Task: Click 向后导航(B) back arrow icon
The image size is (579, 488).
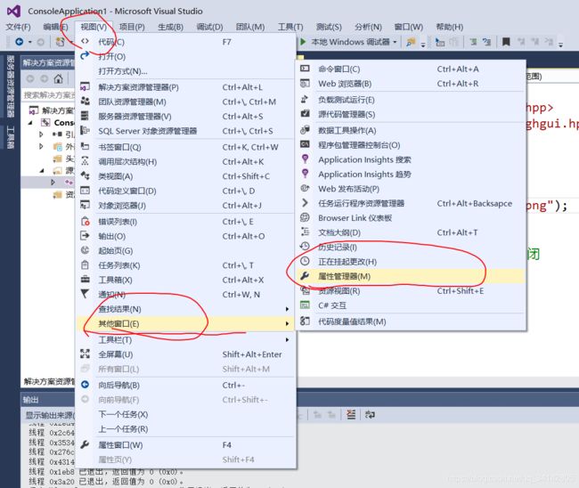Action: (85, 385)
